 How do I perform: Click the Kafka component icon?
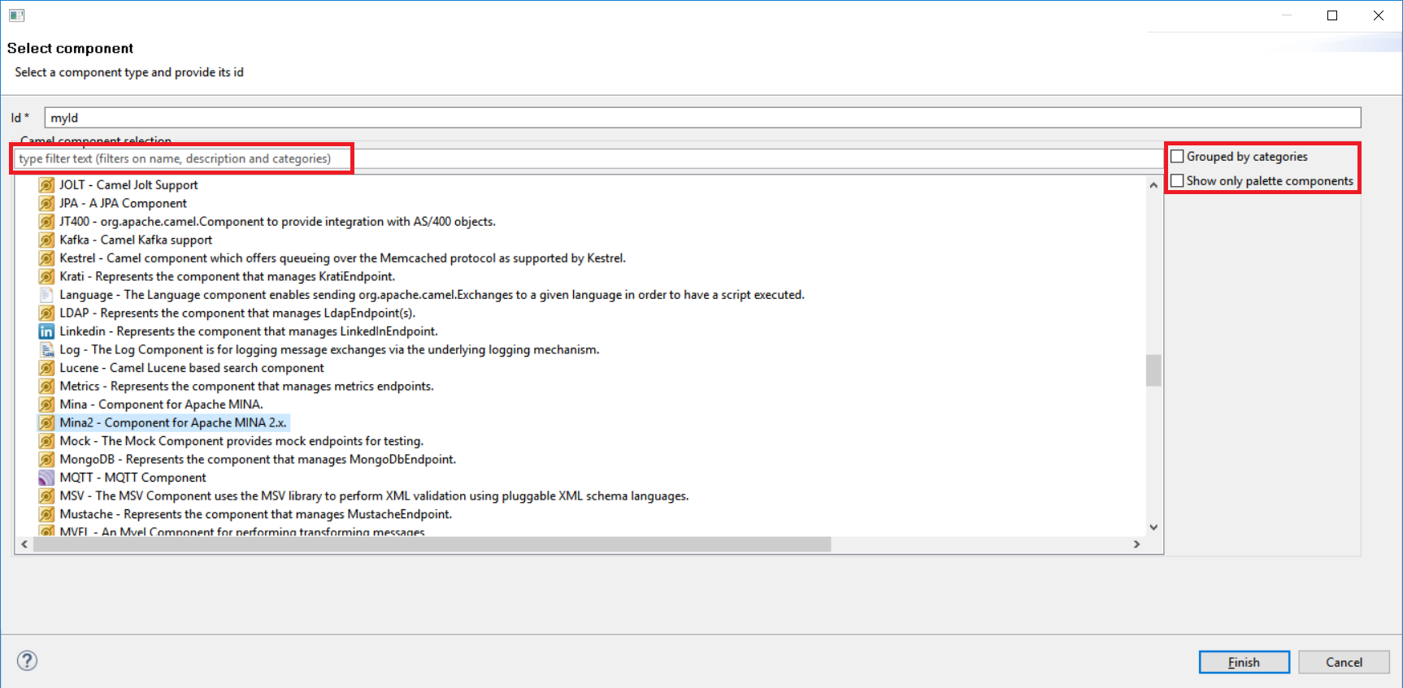pyautogui.click(x=46, y=240)
